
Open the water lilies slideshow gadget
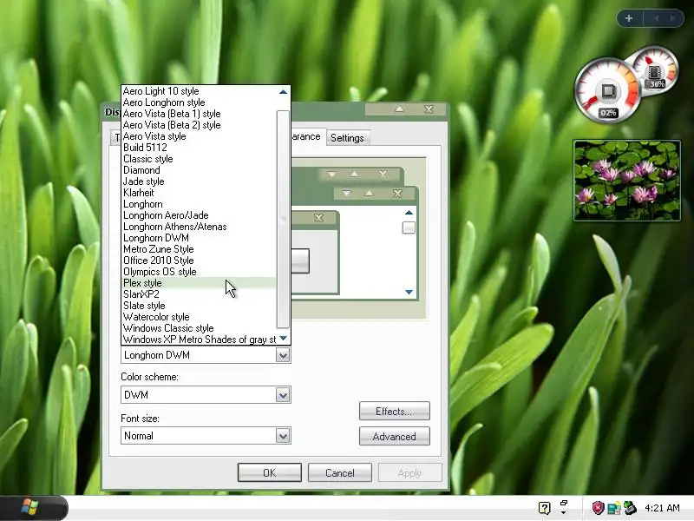click(626, 181)
